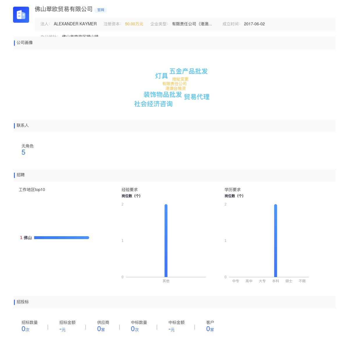
Task: Click the 佛山 horizontal bar
Action: point(62,238)
